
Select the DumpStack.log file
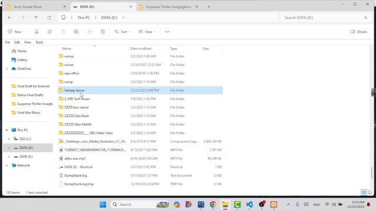[x=140, y=175]
